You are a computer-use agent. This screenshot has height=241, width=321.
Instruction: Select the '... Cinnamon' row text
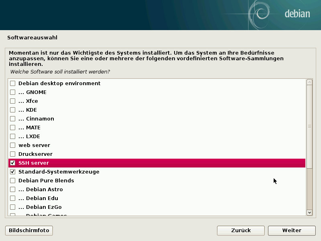(36, 118)
